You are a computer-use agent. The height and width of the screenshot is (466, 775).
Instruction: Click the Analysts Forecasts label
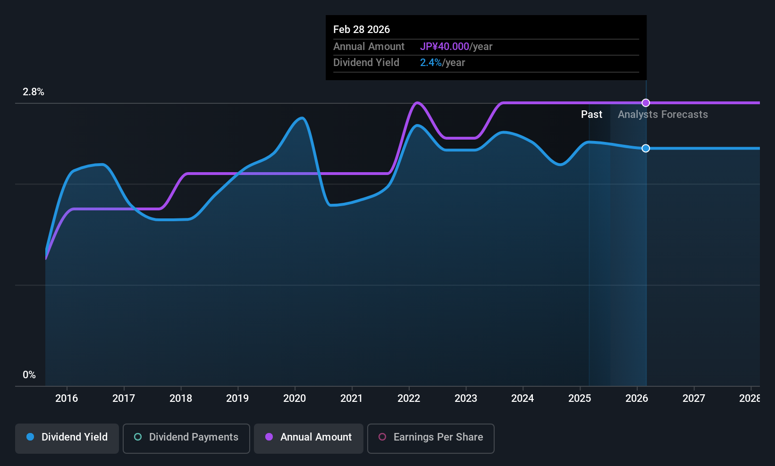click(663, 114)
